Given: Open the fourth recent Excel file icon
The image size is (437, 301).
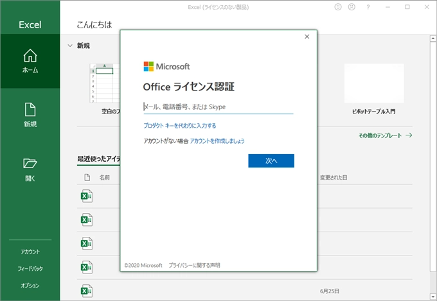Looking at the screenshot, I should pos(87,267).
